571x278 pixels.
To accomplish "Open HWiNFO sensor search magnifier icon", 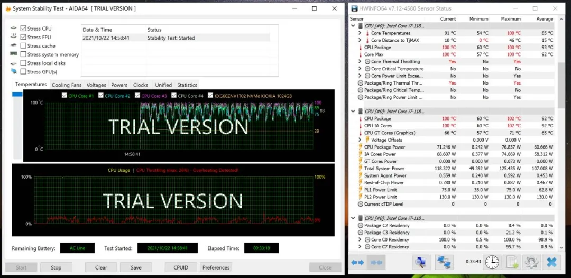I will (x=421, y=262).
